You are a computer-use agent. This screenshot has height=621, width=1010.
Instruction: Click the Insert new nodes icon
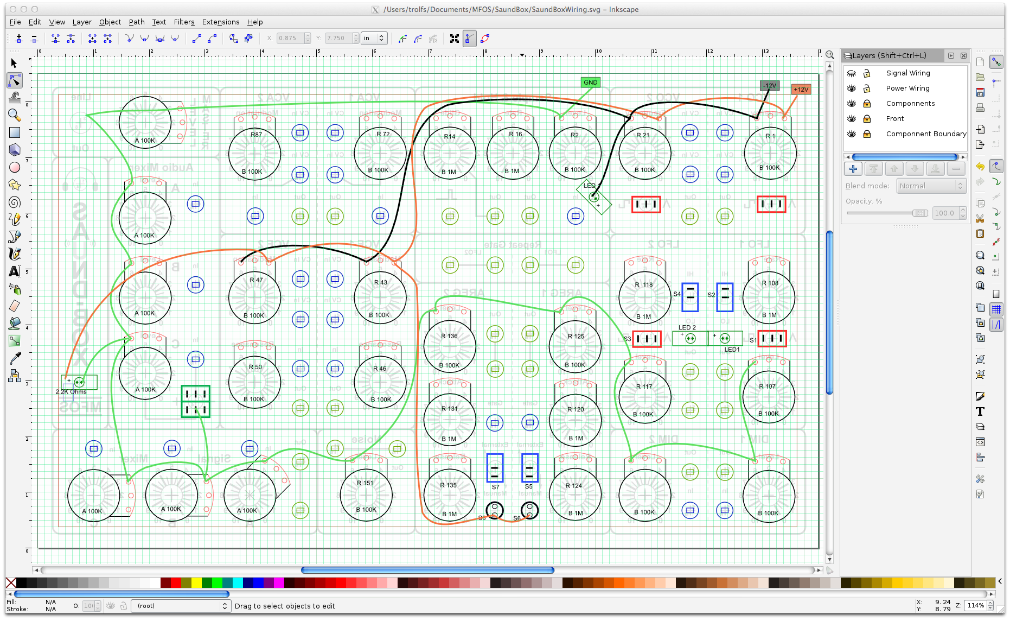click(19, 39)
